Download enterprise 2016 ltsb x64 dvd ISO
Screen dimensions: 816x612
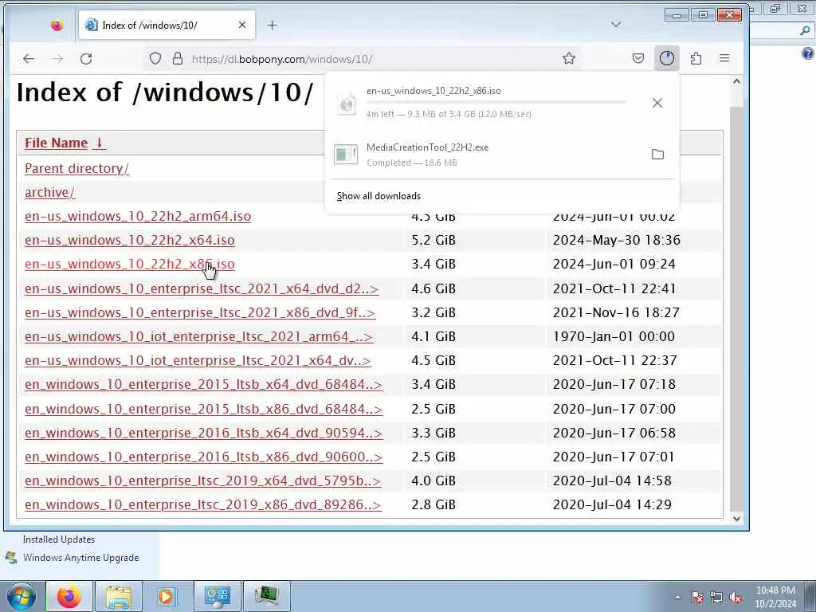click(203, 433)
